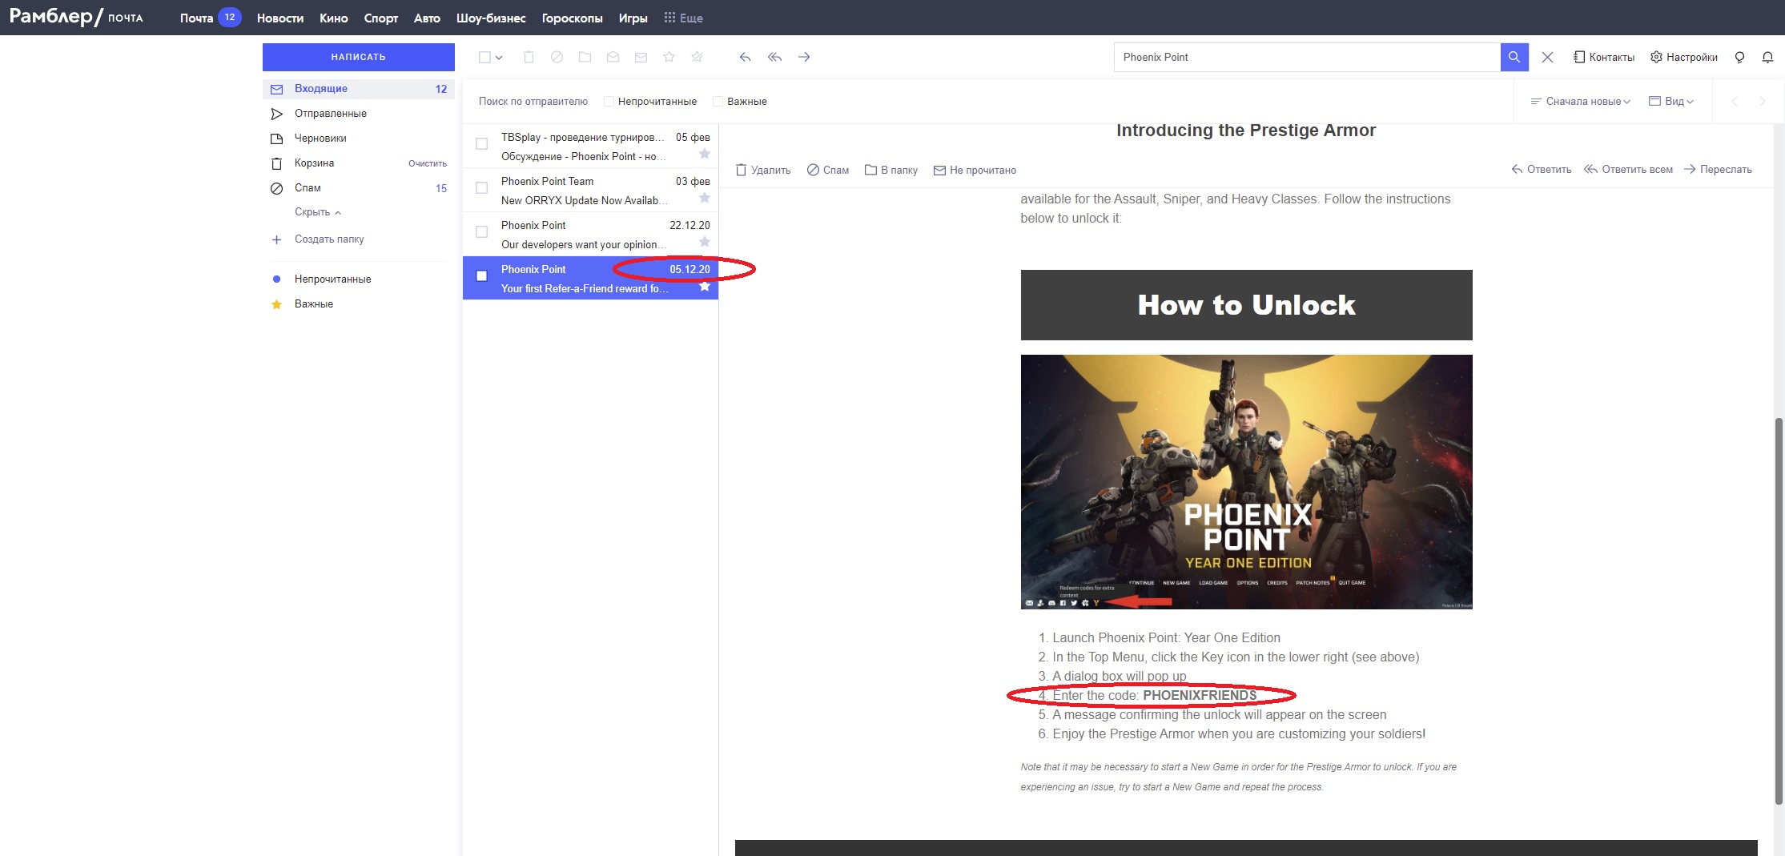The width and height of the screenshot is (1785, 856).
Task: Toggle star on the TBSplay message
Action: click(705, 154)
